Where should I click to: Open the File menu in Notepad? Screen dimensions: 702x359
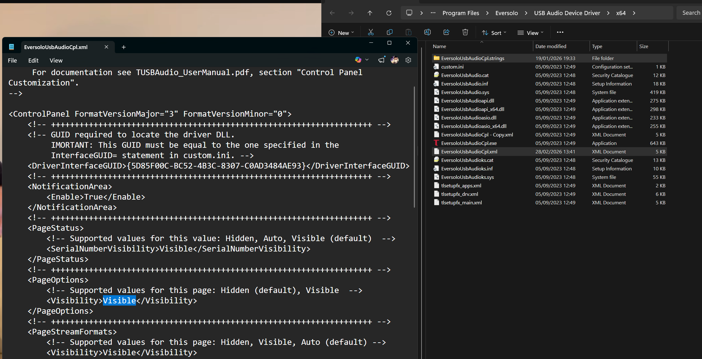12,60
